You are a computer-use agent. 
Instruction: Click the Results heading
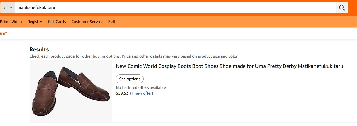(39, 49)
